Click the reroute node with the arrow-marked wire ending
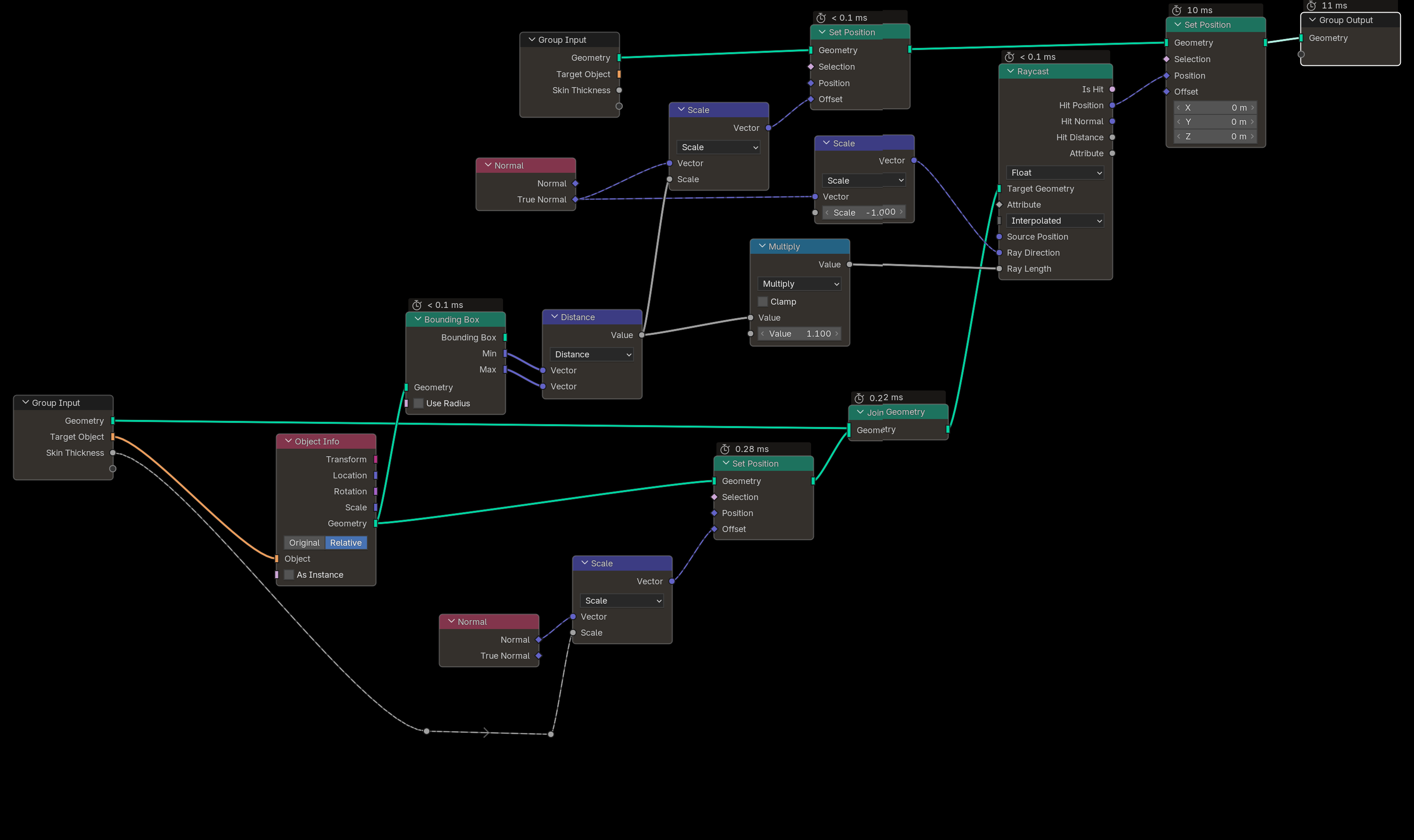Screen dimensions: 1414x840 (x=551, y=734)
